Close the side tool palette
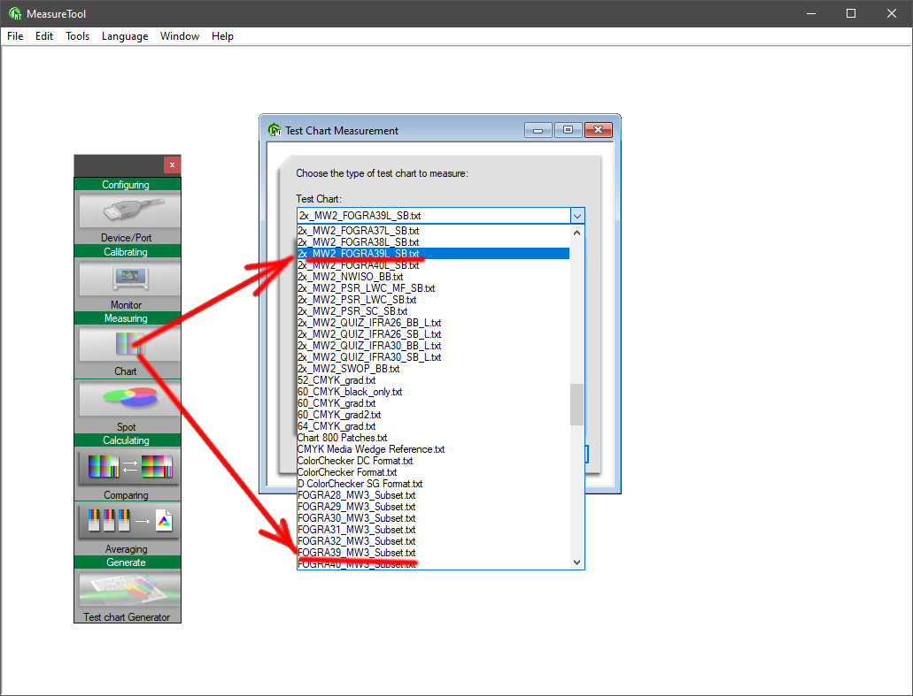 pyautogui.click(x=172, y=165)
